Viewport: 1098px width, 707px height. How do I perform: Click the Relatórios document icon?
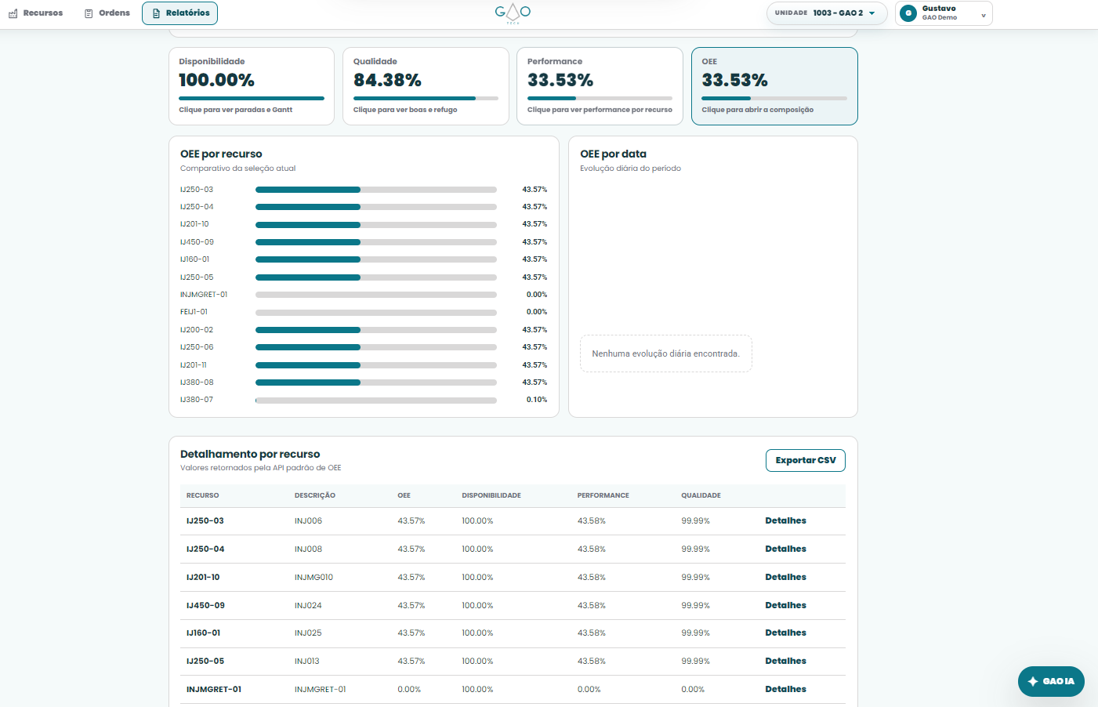coord(156,13)
